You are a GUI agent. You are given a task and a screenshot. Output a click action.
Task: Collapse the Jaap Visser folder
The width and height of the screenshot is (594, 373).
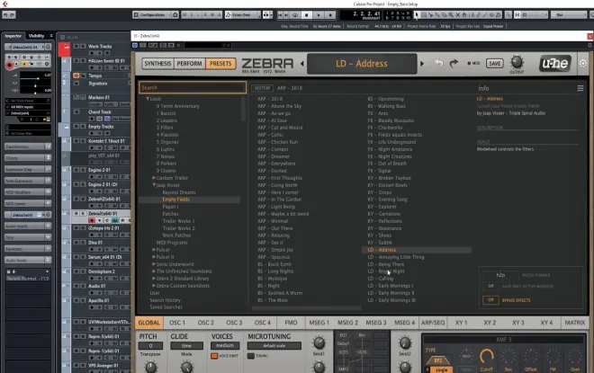click(x=154, y=185)
